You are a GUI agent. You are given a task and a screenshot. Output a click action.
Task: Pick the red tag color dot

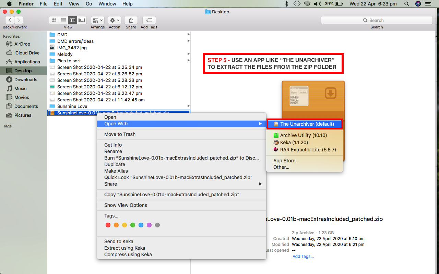point(108,225)
